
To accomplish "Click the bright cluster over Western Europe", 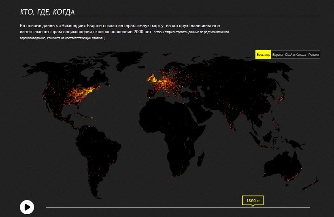I will point(160,83).
